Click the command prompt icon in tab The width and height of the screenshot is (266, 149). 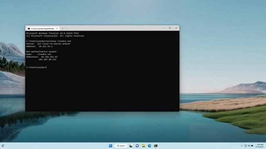(x=29, y=29)
